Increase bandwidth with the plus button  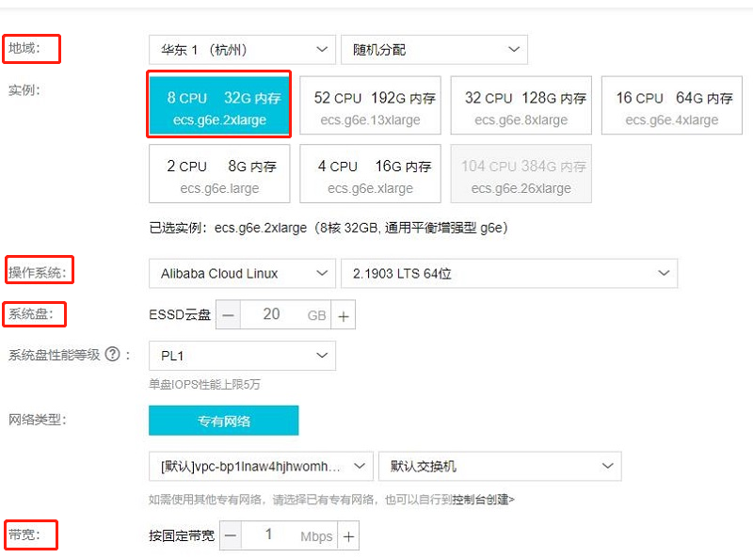(348, 536)
